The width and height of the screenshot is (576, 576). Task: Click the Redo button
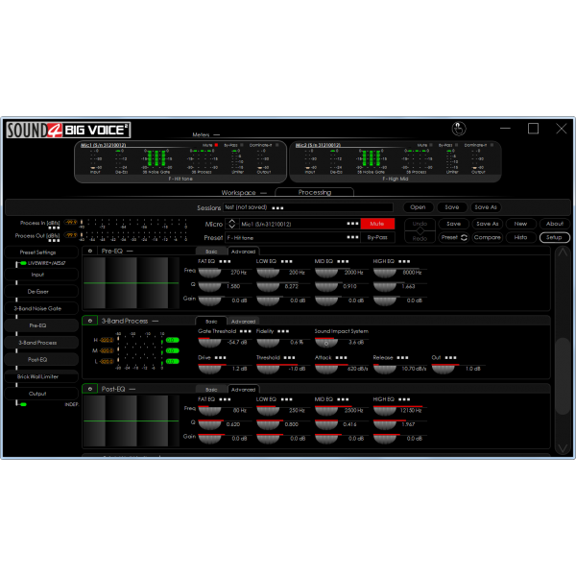[x=420, y=238]
